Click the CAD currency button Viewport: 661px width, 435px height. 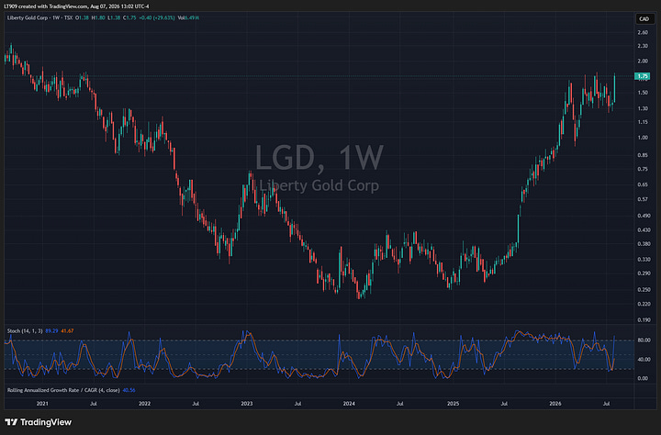(644, 18)
